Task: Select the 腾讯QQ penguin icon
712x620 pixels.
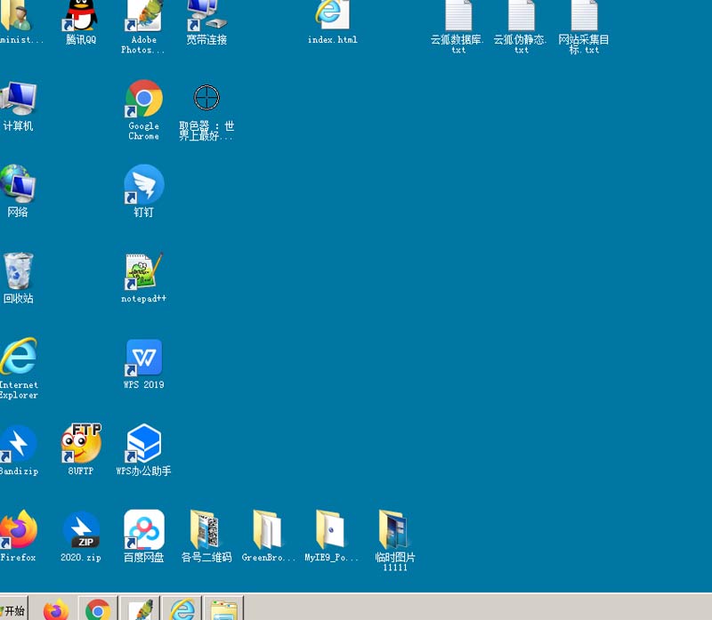Action: point(81,15)
